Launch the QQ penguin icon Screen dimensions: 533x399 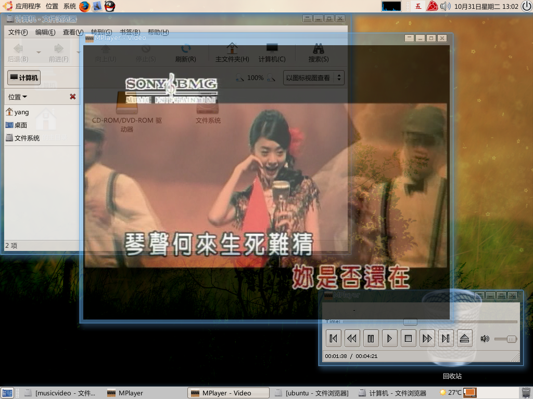pyautogui.click(x=109, y=6)
